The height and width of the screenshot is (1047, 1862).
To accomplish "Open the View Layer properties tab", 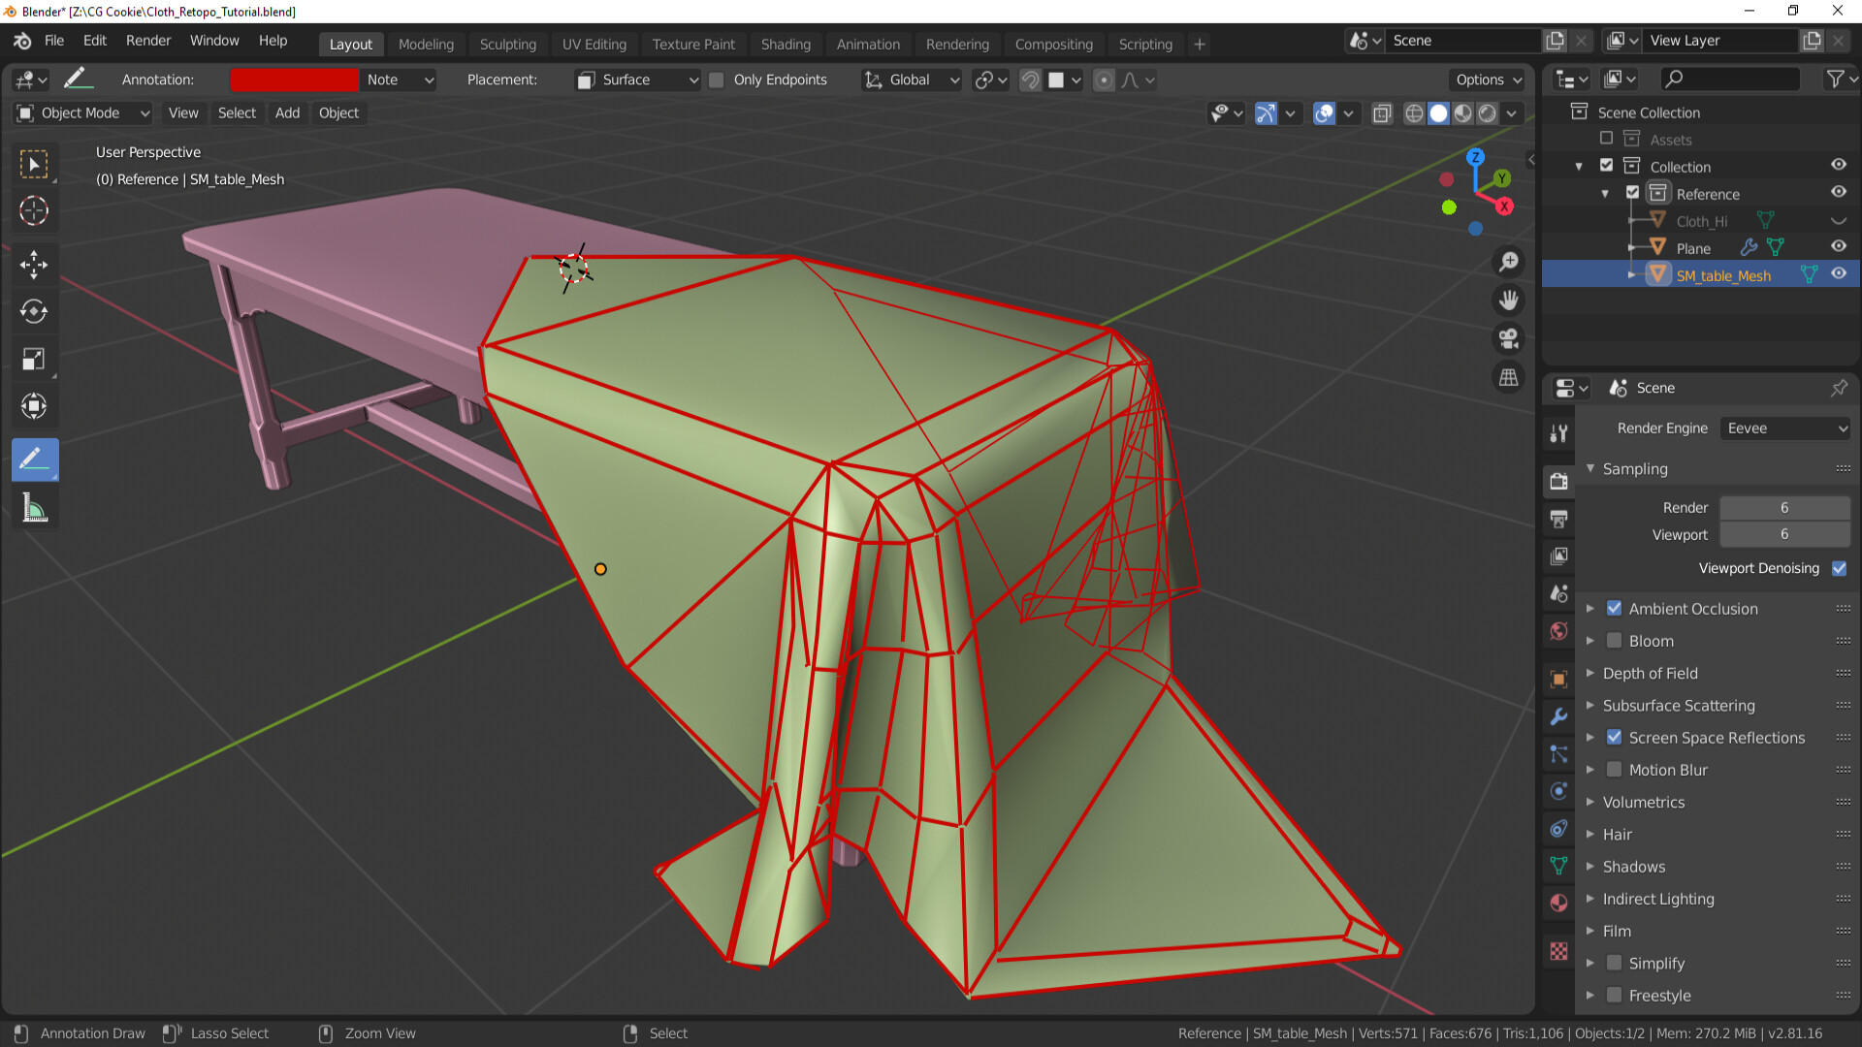I will [1558, 555].
